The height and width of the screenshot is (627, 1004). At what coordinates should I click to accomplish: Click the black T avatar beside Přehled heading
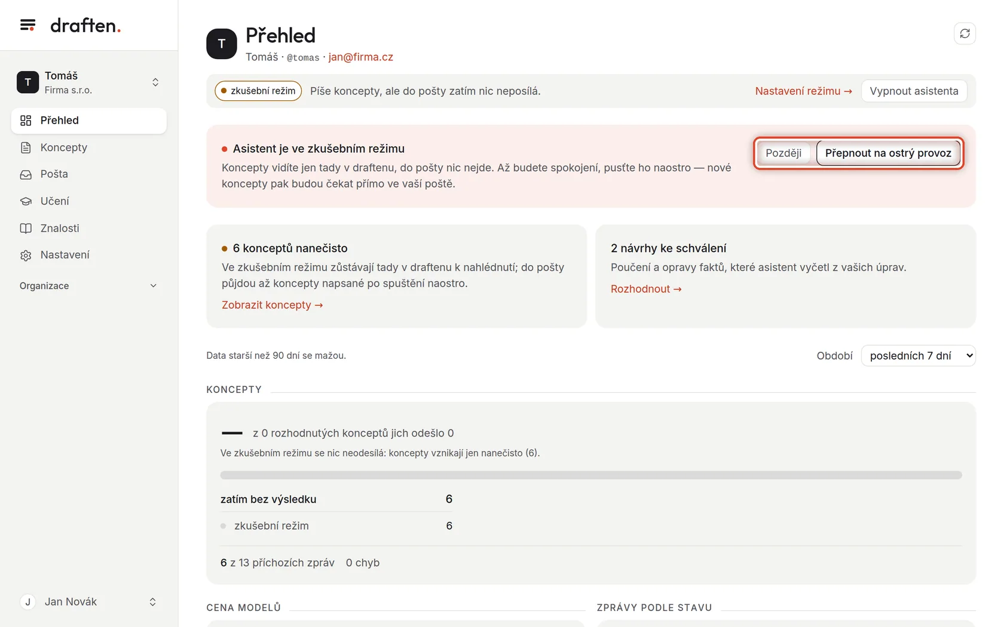tap(222, 44)
